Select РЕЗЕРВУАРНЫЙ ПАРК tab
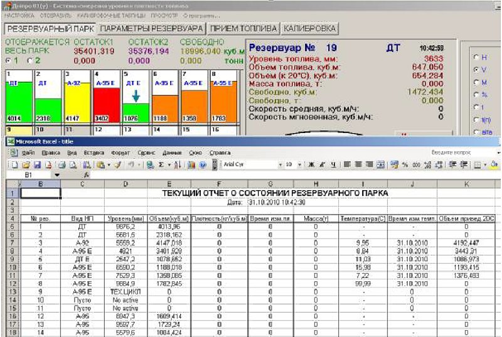 click(51, 29)
